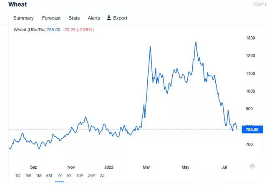Select the 1W time range
This screenshot has height=189, width=267.
point(28,176)
